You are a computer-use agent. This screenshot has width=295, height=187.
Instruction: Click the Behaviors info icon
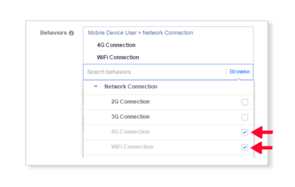pyautogui.click(x=71, y=33)
